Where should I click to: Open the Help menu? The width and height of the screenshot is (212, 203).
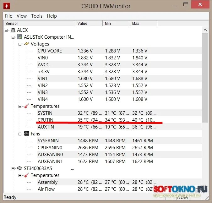click(x=52, y=16)
